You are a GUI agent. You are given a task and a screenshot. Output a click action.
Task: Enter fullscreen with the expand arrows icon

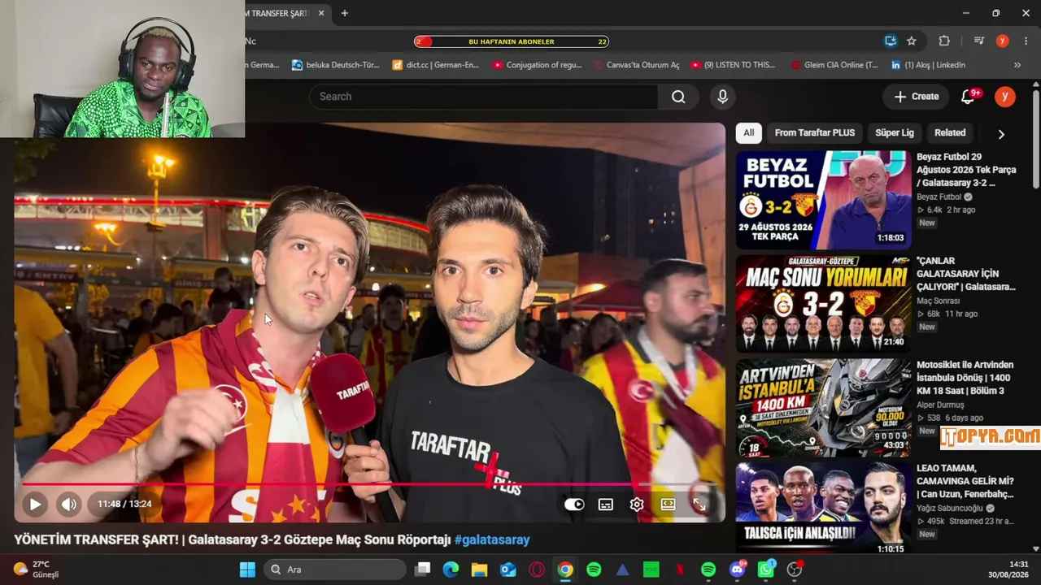point(699,505)
